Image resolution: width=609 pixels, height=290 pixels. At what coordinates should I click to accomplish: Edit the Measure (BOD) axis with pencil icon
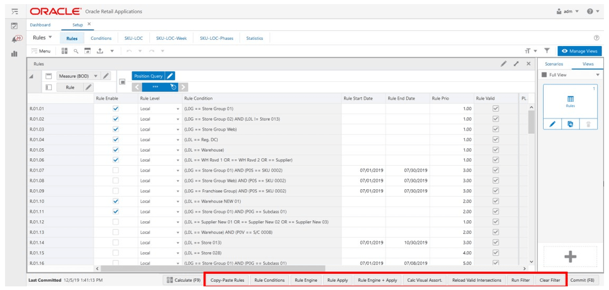105,76
